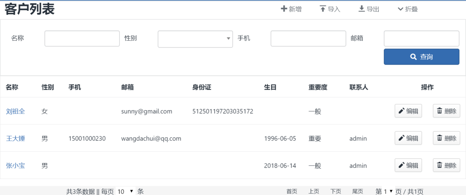Go to 尾页 last page
Image resolution: width=466 pixels, height=195 pixels.
(x=357, y=192)
